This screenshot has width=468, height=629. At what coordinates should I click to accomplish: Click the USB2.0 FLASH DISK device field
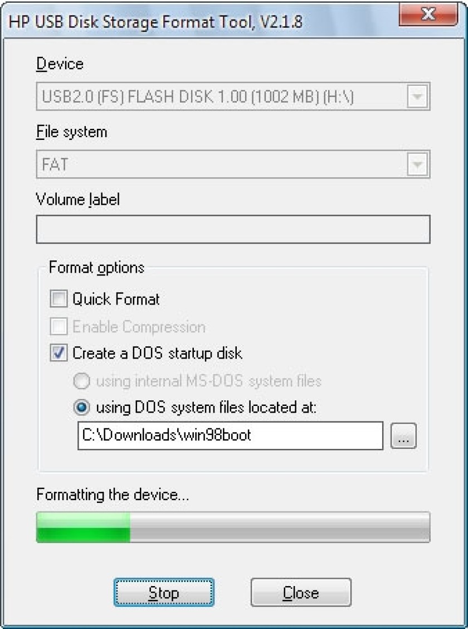[x=233, y=96]
